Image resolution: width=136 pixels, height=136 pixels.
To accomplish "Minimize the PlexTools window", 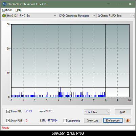I will coord(108,4).
